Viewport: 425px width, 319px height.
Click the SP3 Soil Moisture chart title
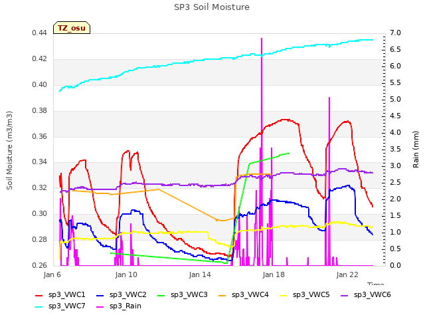(x=212, y=7)
